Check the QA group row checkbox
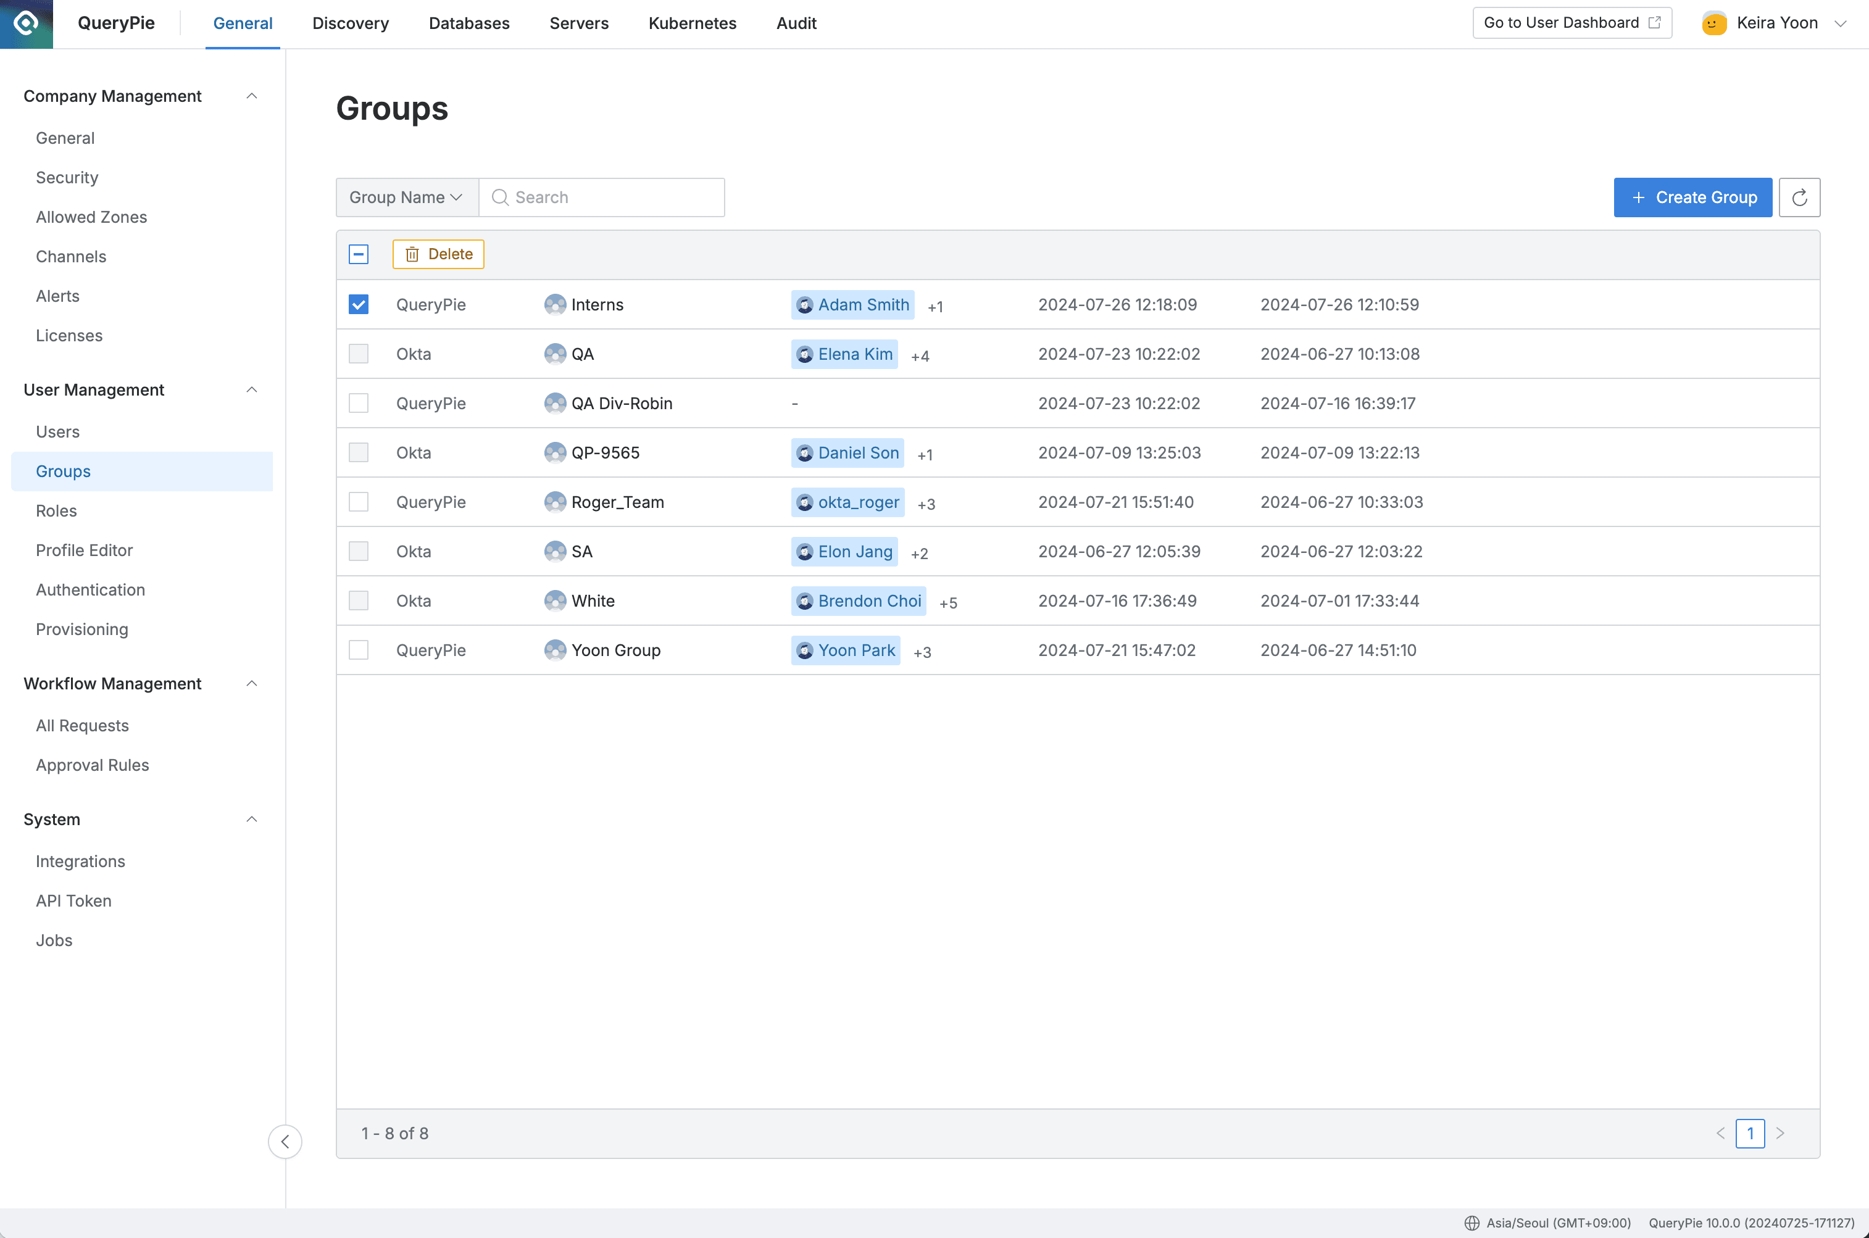This screenshot has width=1869, height=1238. coord(359,354)
